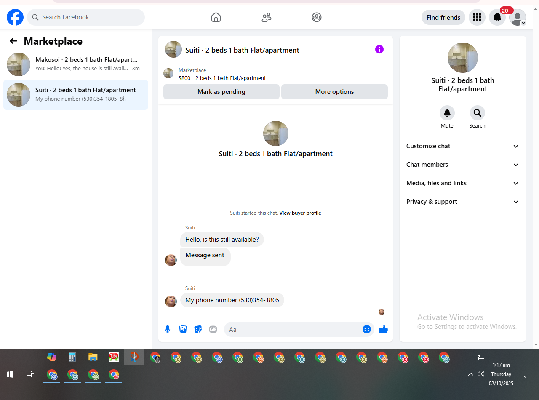Viewport: 539px width, 400px height.
Task: Click the Facebook logo
Action: [x=15, y=17]
